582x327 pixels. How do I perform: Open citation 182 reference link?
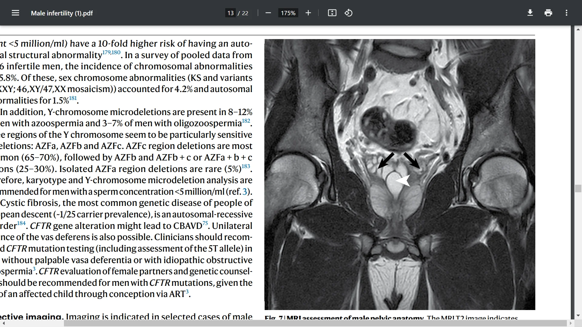point(246,121)
